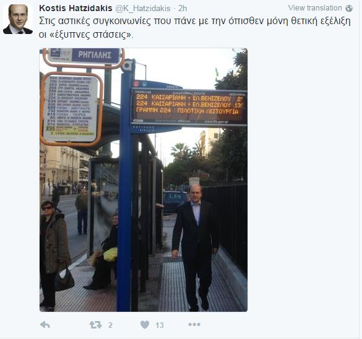Image resolution: width=362 pixels, height=339 pixels.
Task: Click the bus route list sign in photo
Action: [71, 109]
